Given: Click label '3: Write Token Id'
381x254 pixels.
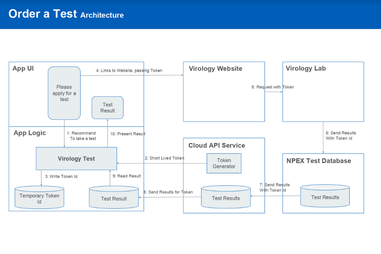Looking at the screenshot, I should coord(61,177).
